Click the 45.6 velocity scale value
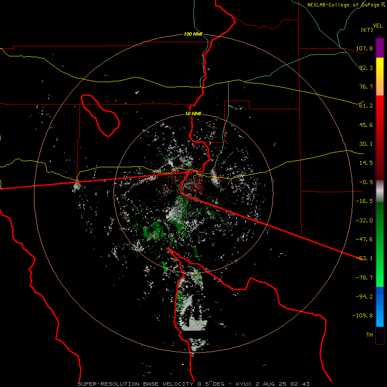Viewport: 387px width, 387px height. (x=366, y=125)
